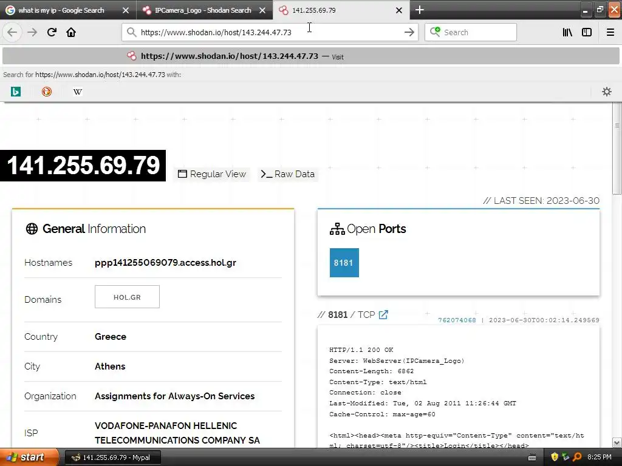Open the on-screen keyboard tray icon
The image size is (622, 466).
[x=532, y=458]
